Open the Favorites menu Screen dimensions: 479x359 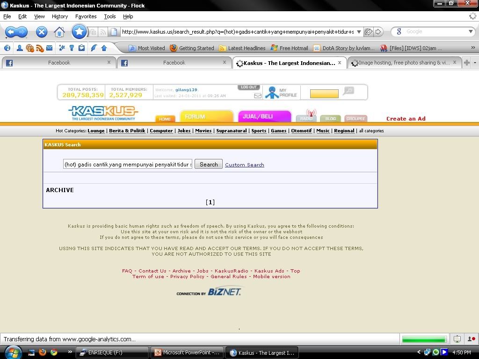[x=86, y=16]
